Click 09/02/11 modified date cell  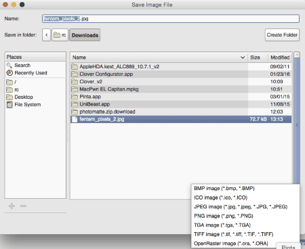click(x=280, y=66)
